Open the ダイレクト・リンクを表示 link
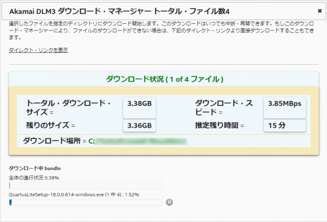 click(x=38, y=50)
